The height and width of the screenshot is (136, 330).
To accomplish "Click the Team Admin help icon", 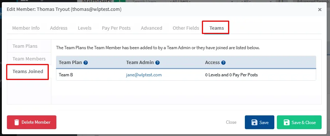I will (158, 63).
